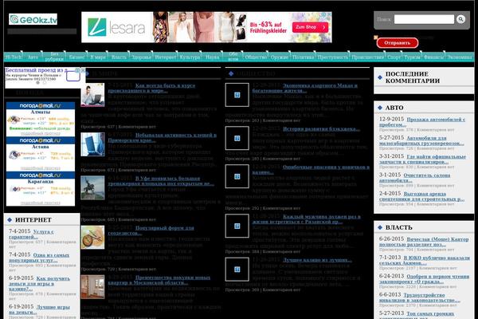
Task: Select Спорт in the navigation bar
Action: click(394, 57)
